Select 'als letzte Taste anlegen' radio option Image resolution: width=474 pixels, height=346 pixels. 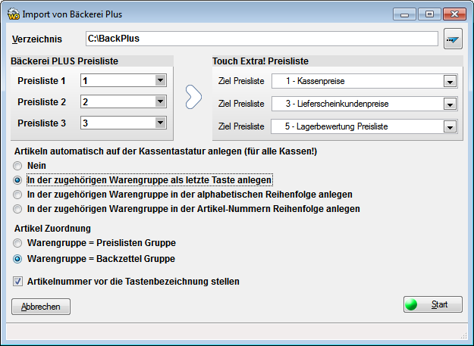(17, 180)
